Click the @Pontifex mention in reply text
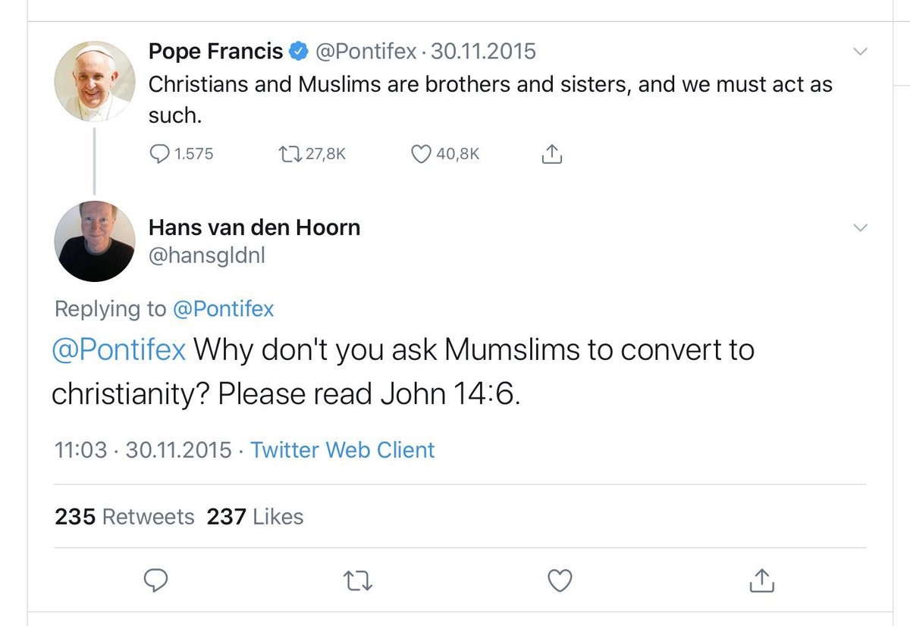910x626 pixels. [118, 350]
